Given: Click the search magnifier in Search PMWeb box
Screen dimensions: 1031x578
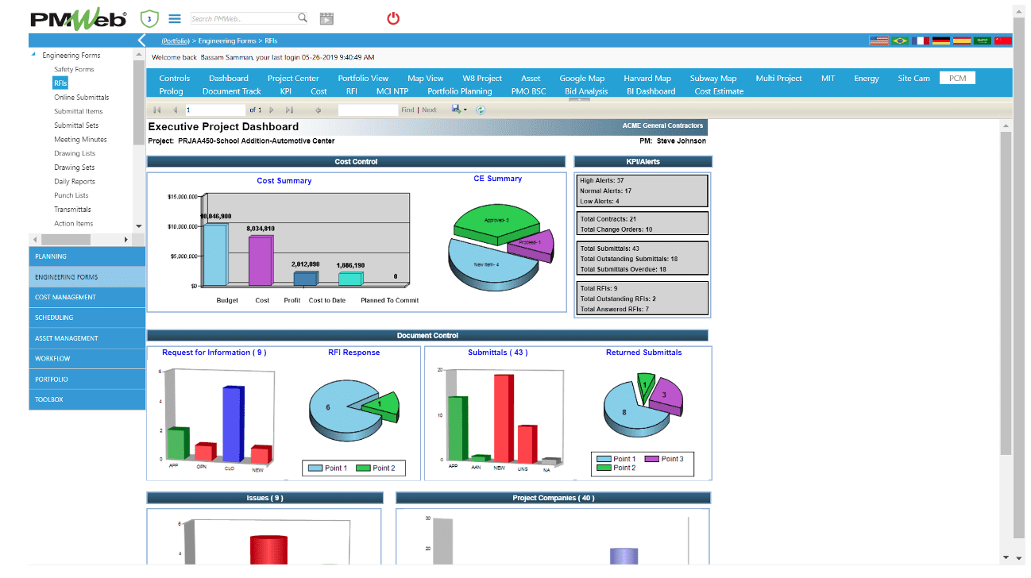Looking at the screenshot, I should 302,17.
